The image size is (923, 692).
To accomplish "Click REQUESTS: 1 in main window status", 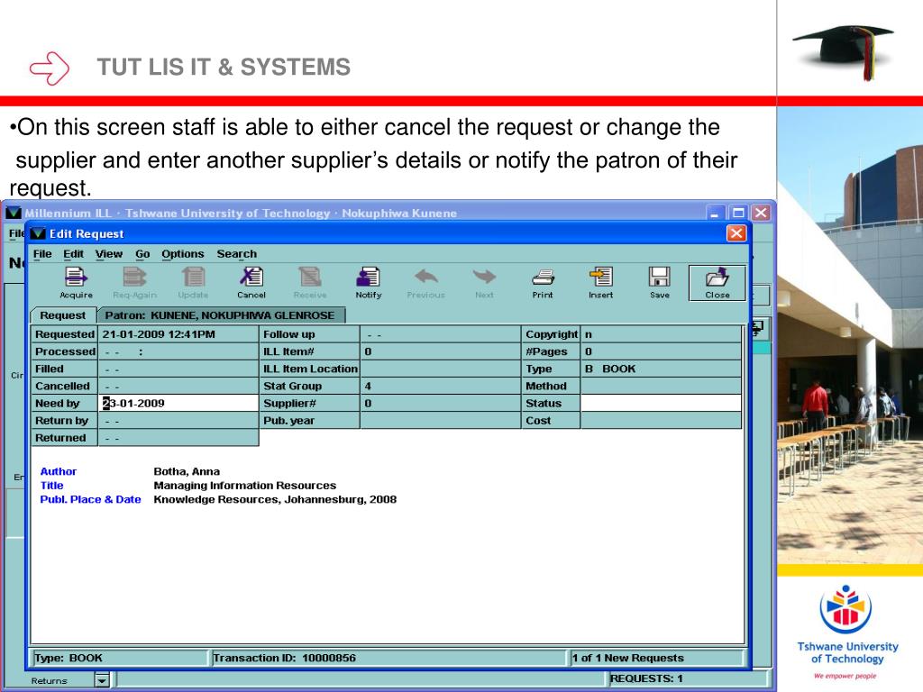I will (x=646, y=678).
